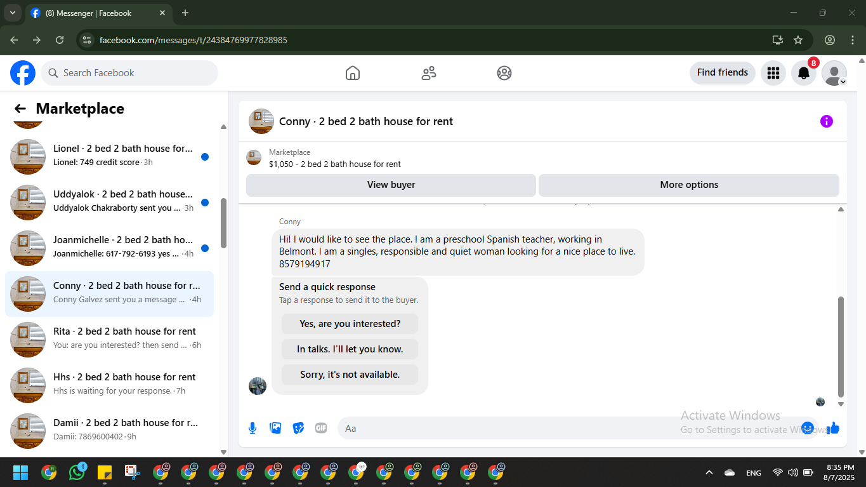Open the Notifications bell
866x487 pixels.
pos(804,73)
